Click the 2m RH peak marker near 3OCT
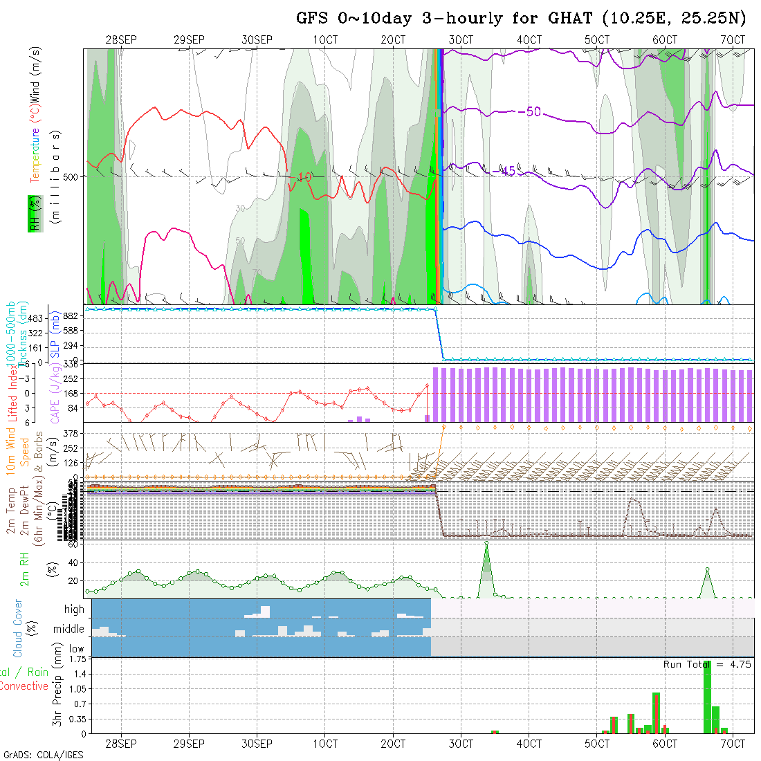 [x=486, y=543]
